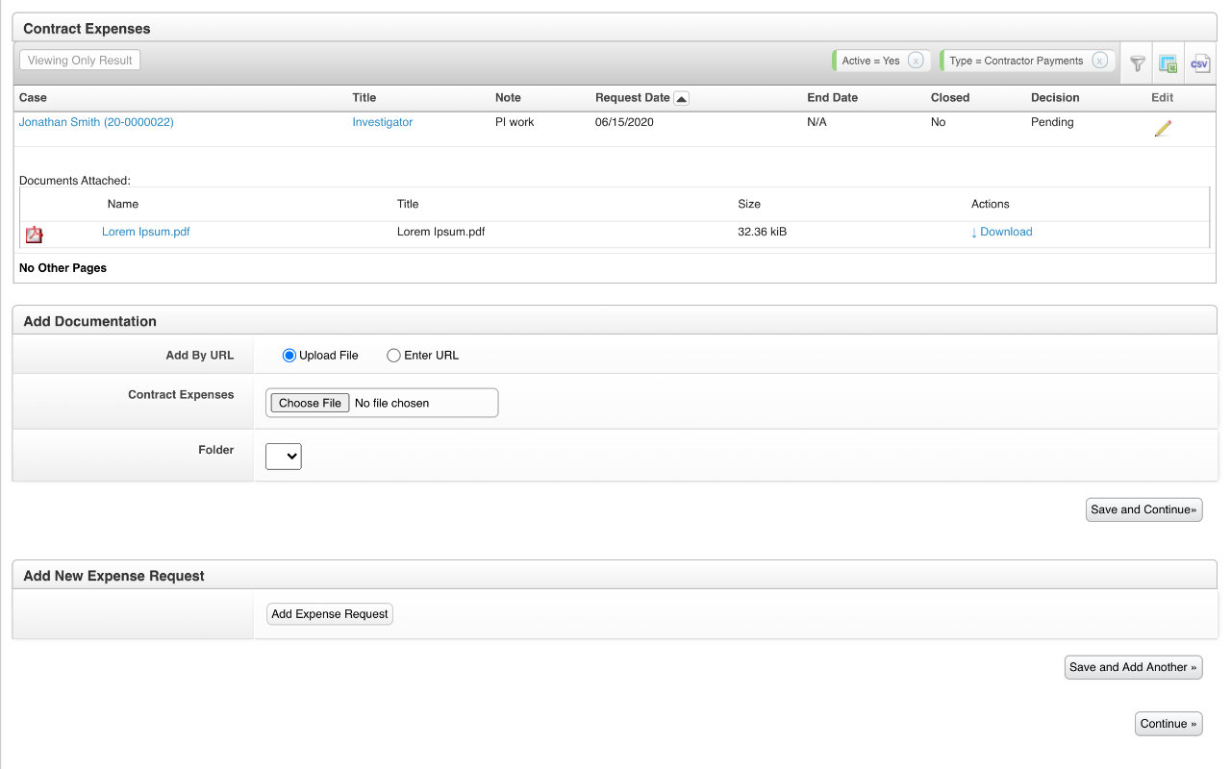Select the Enter URL radio button

[393, 356]
